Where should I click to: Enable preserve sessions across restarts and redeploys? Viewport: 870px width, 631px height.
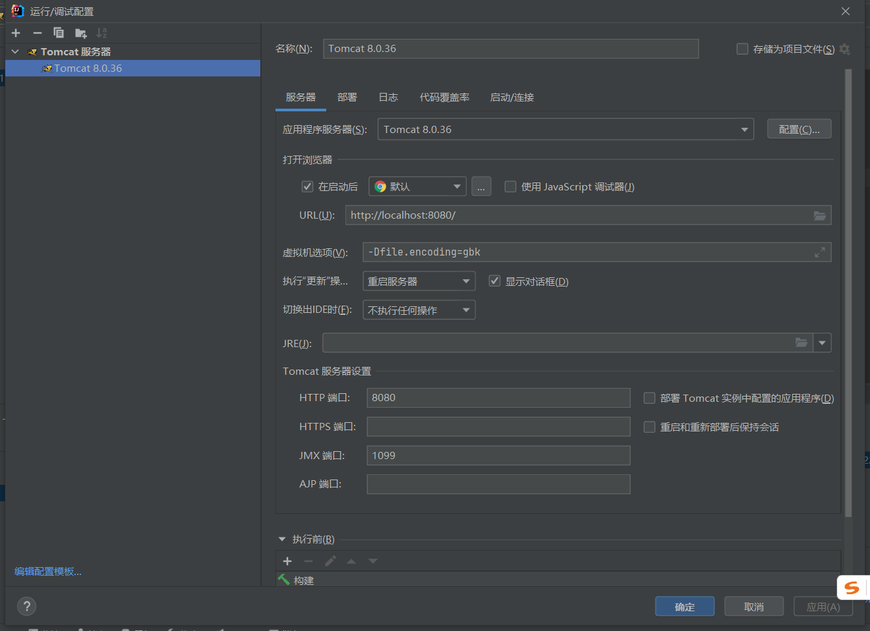(649, 427)
